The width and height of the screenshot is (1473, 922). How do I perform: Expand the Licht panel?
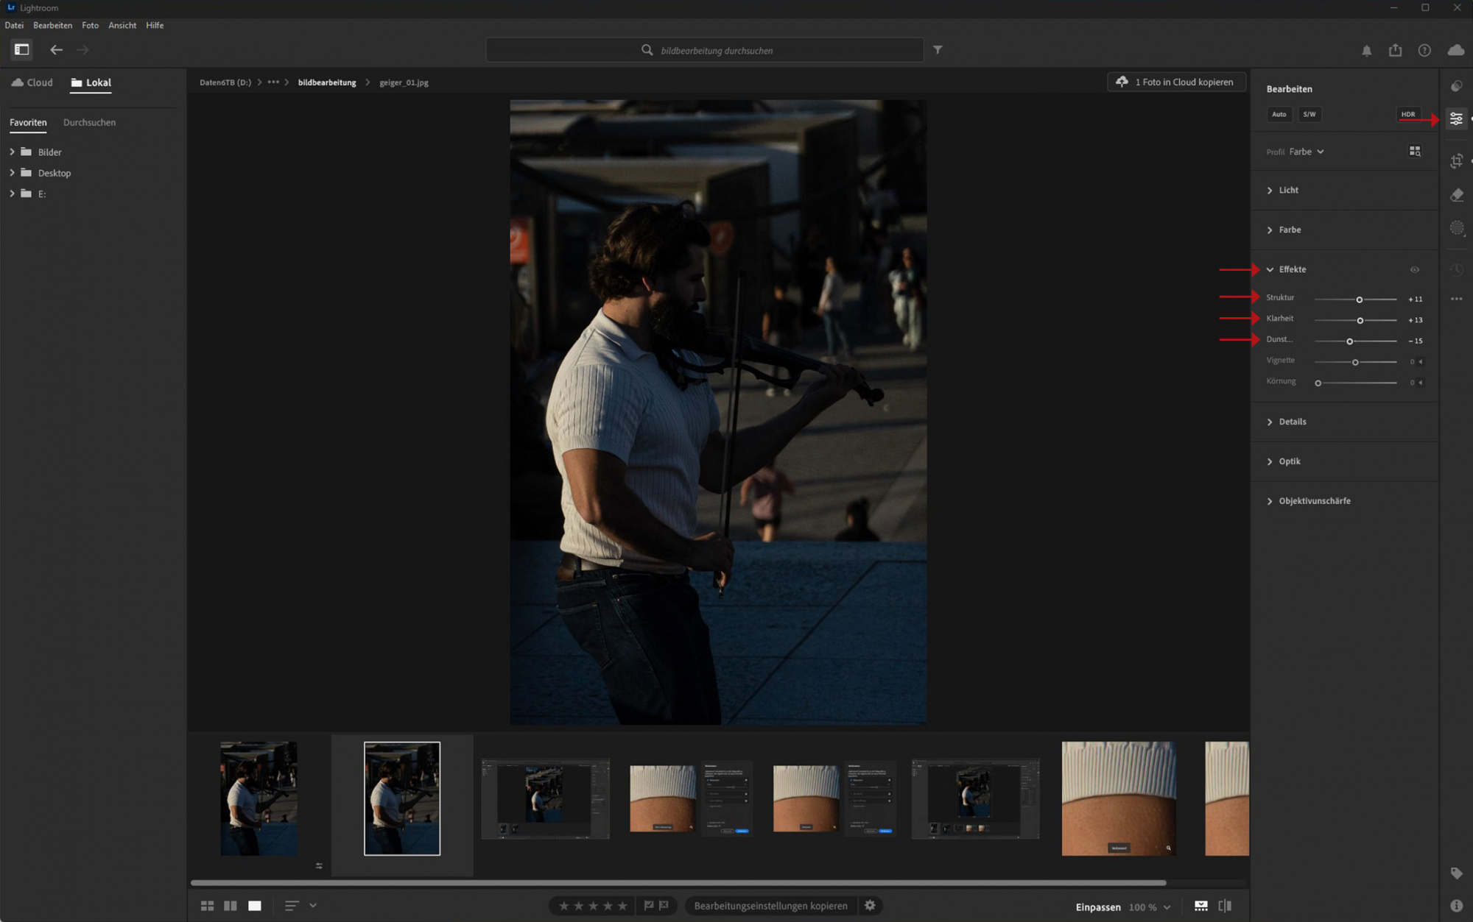pos(1288,191)
